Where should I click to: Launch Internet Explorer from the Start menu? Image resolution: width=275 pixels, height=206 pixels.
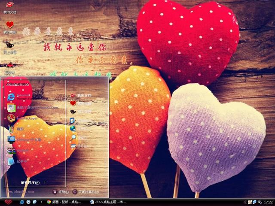click(19, 97)
